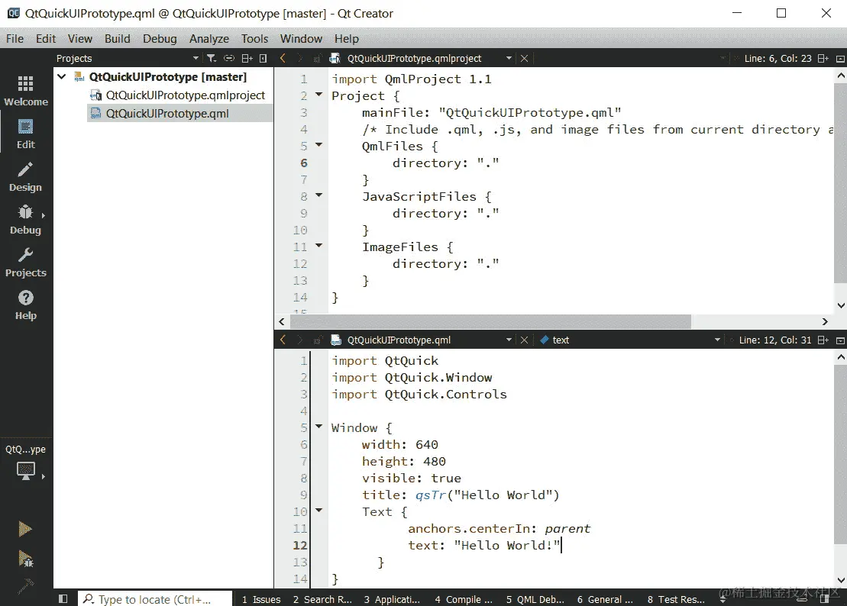Open QML Debugger Console pane
This screenshot has height=606, width=847.
[x=535, y=599]
